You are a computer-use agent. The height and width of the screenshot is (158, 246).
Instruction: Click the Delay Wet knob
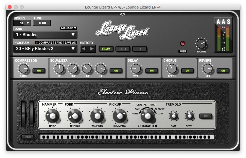136,69
